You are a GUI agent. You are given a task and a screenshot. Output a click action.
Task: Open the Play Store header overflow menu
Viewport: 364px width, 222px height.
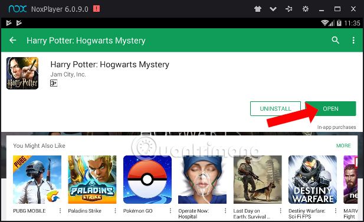(353, 40)
